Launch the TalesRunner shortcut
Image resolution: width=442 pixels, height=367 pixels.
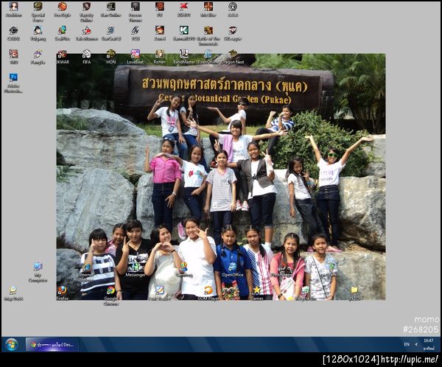(86, 33)
